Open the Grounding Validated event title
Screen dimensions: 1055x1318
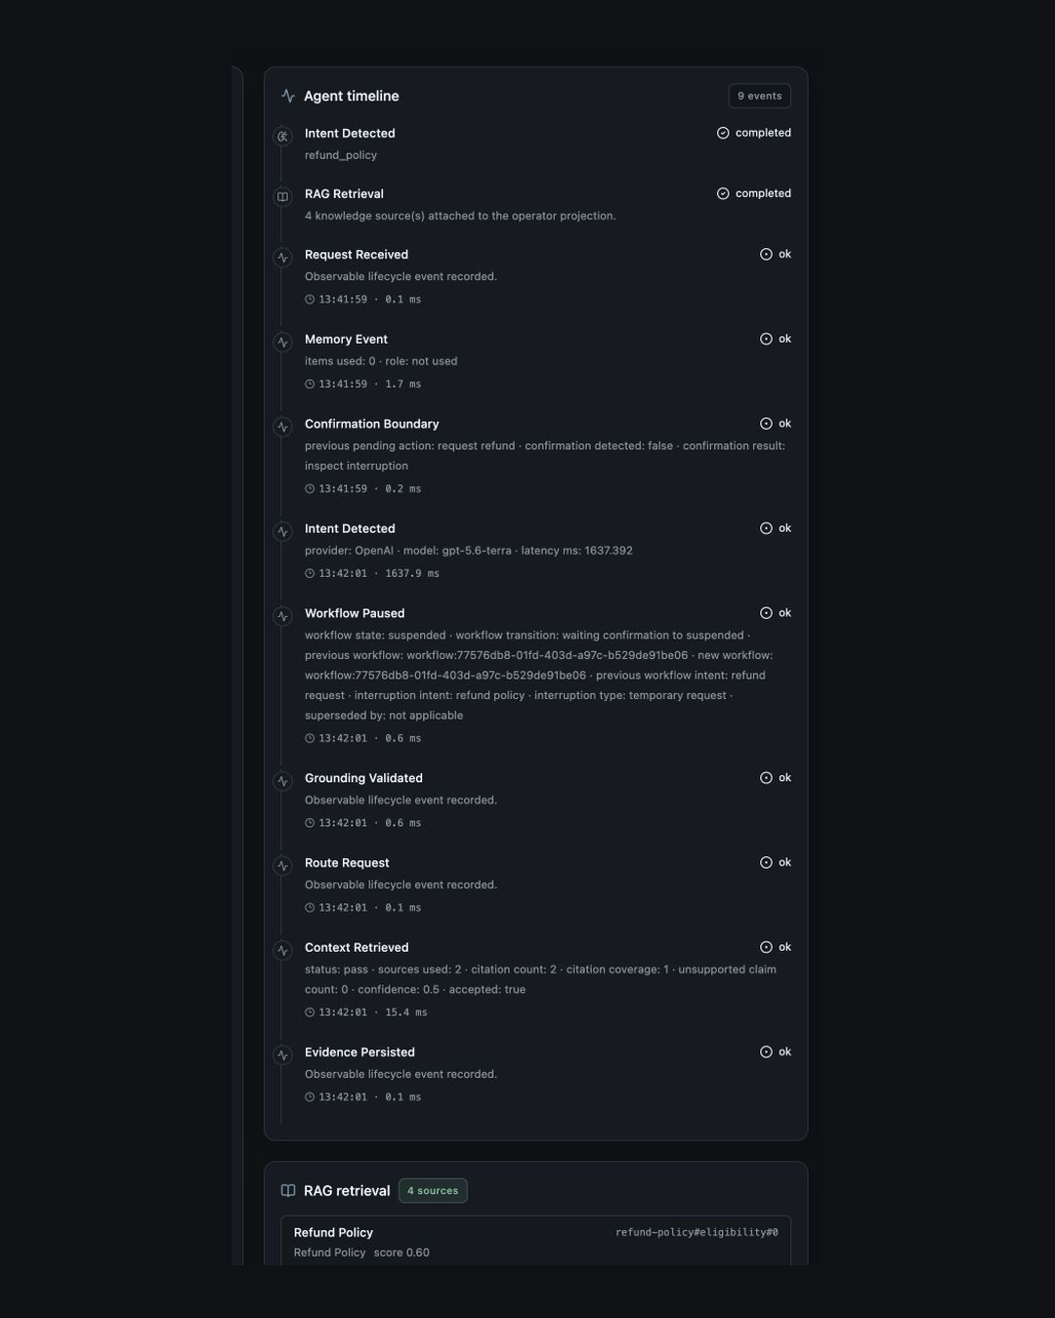click(x=363, y=778)
